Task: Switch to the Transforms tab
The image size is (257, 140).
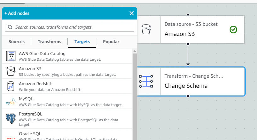Action: 49,42
